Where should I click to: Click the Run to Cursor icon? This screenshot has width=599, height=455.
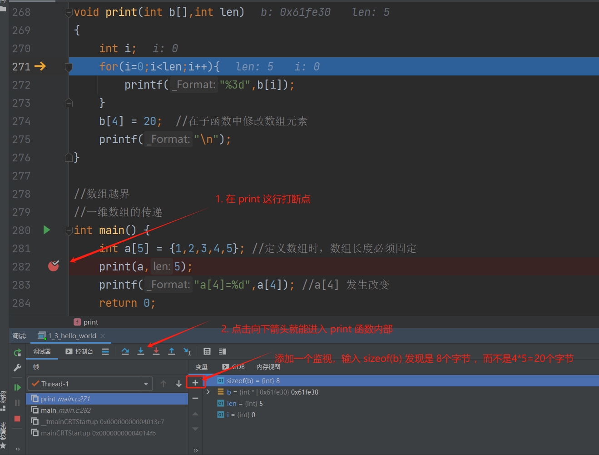pos(187,351)
